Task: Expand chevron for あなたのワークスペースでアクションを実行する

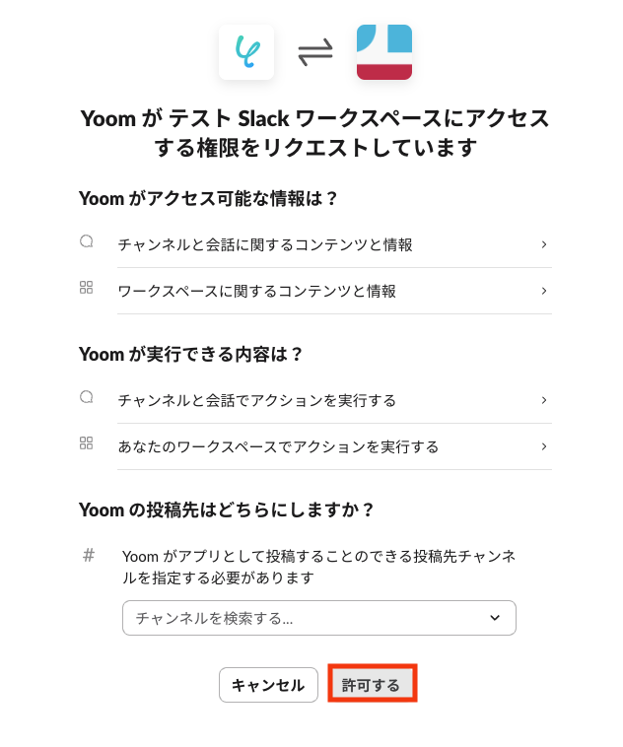Action: click(x=544, y=446)
